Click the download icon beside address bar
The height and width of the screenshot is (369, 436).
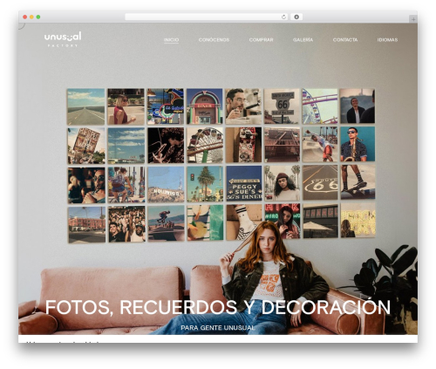click(x=296, y=17)
